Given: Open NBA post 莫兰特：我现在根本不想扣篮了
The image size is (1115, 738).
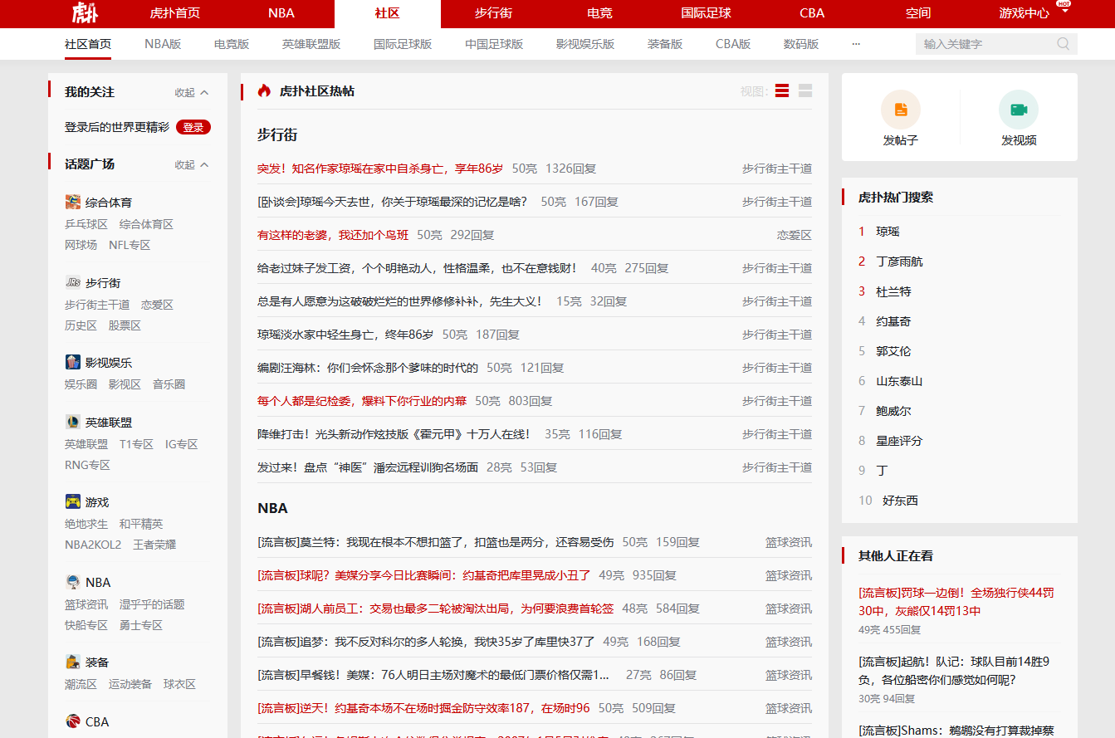Looking at the screenshot, I should point(436,542).
